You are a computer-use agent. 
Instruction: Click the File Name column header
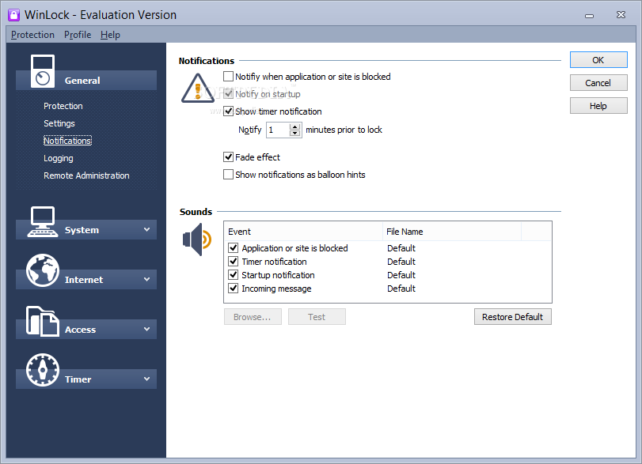pyautogui.click(x=451, y=232)
